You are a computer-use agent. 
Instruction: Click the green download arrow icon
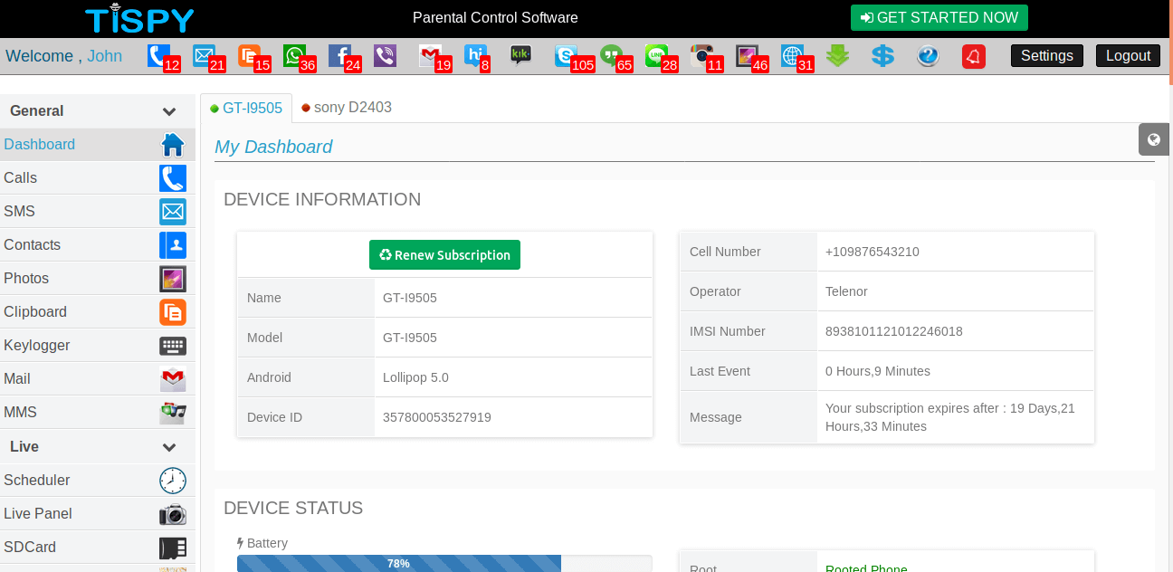pos(838,56)
